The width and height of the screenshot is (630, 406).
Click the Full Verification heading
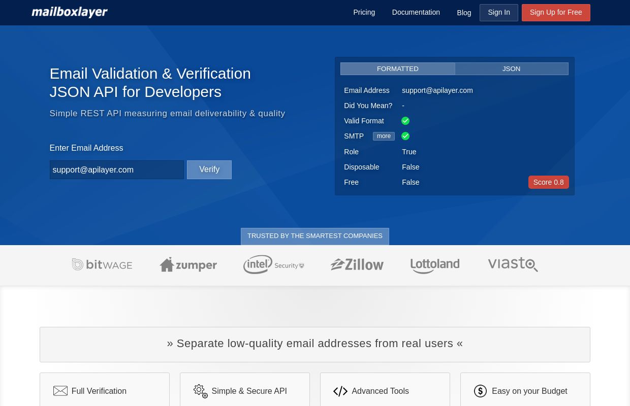point(99,391)
